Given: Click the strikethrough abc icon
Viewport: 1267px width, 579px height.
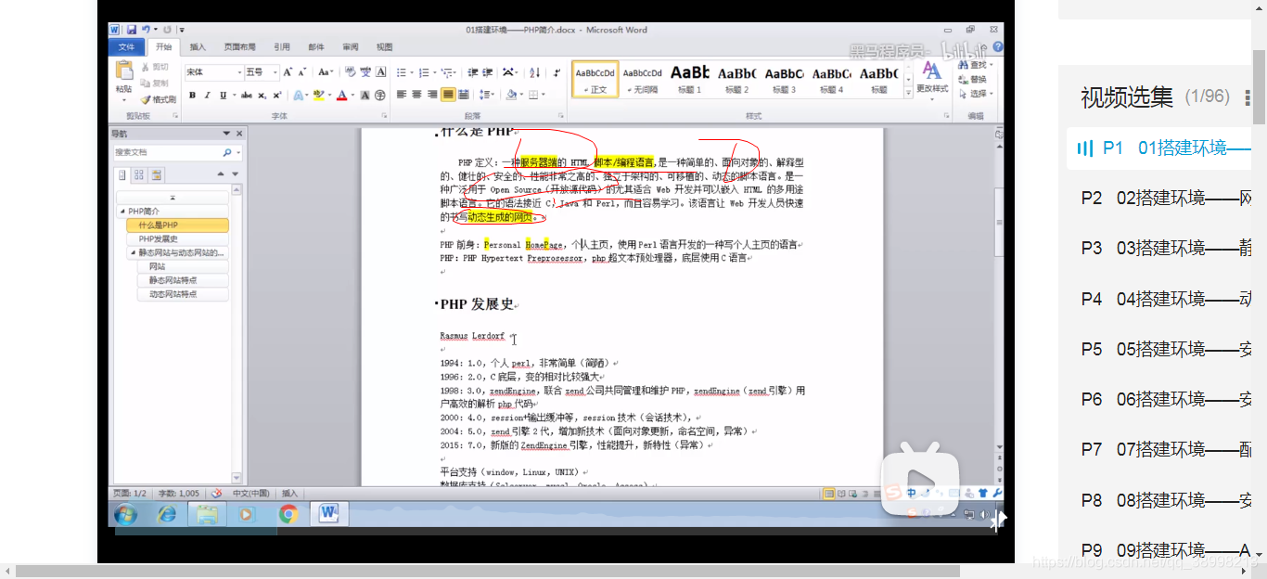Looking at the screenshot, I should pos(246,95).
